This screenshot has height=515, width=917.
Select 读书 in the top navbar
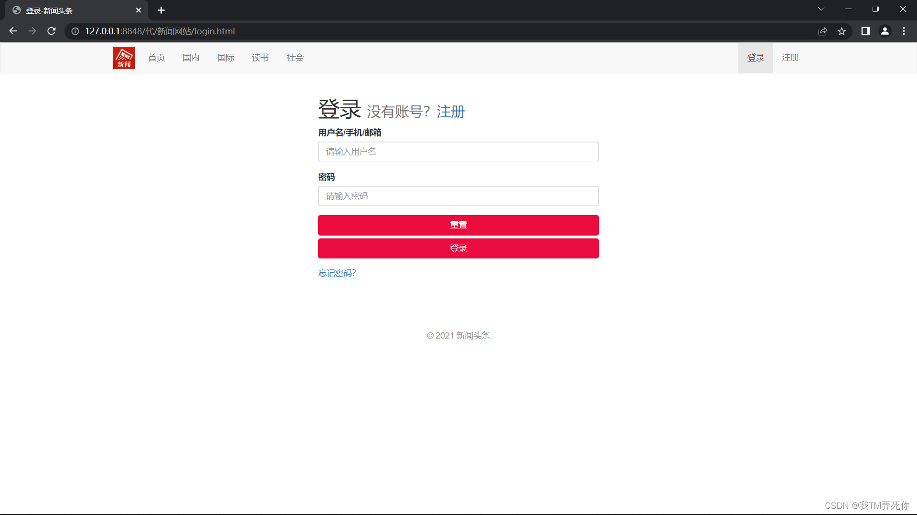pos(260,58)
